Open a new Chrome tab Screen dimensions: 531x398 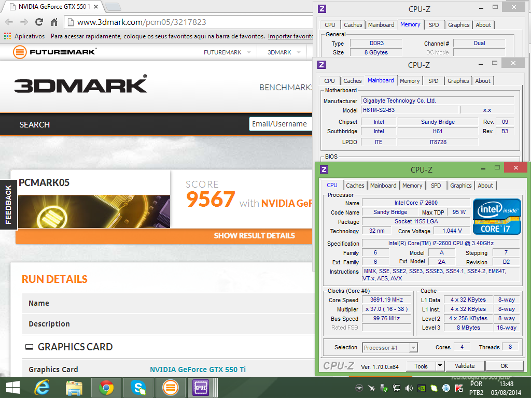tap(113, 6)
